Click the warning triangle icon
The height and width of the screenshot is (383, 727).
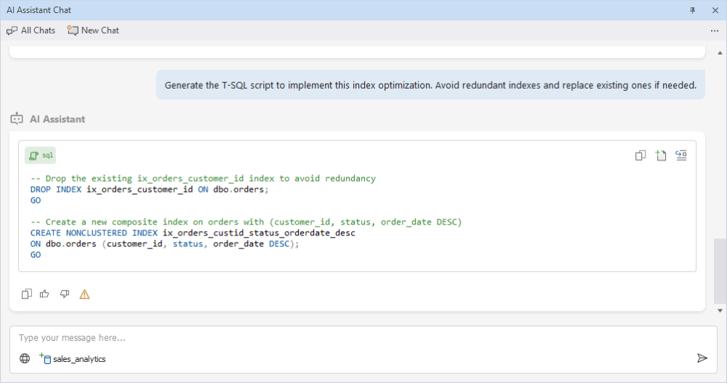click(84, 294)
